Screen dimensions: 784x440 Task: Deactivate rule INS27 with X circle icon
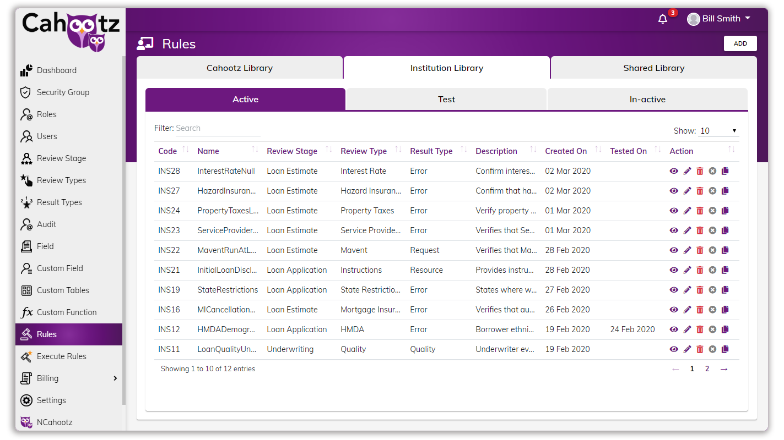point(712,191)
